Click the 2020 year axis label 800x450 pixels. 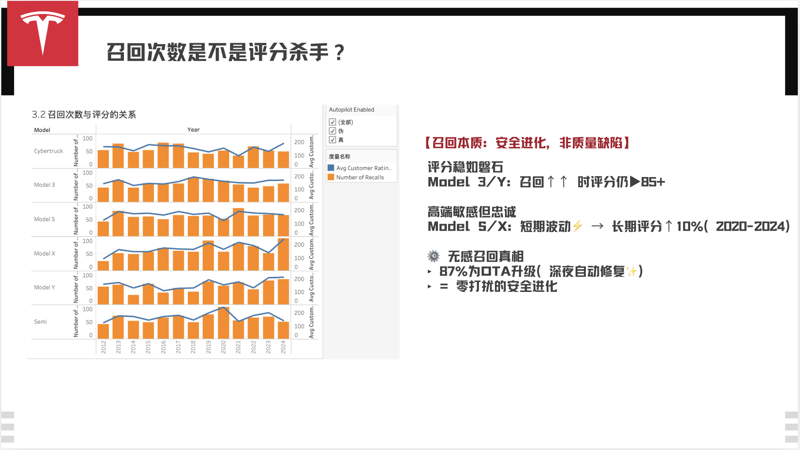pos(223,347)
